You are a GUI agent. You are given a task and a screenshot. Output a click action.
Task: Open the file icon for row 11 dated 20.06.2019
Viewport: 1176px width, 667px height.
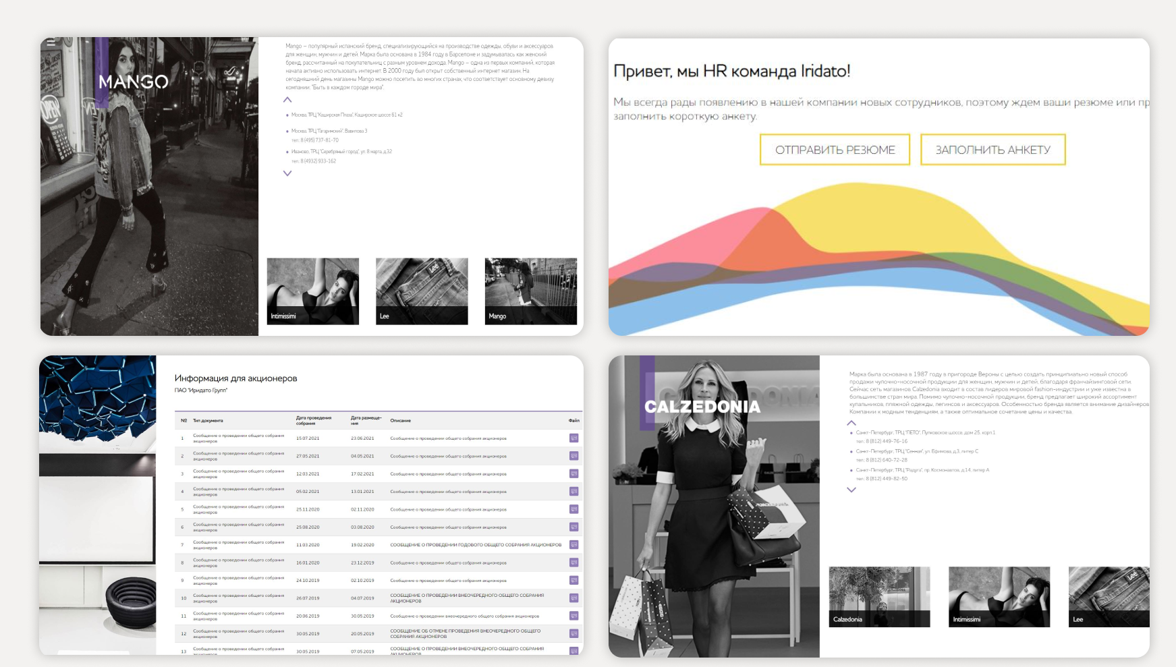pos(573,616)
